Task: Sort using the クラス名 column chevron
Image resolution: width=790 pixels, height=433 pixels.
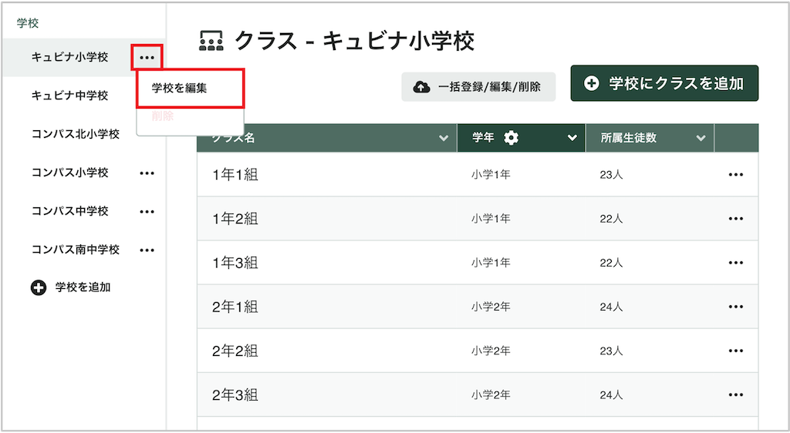Action: pos(444,138)
